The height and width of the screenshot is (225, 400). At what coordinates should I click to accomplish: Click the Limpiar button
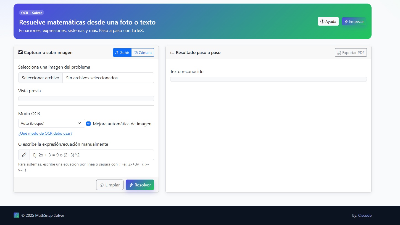tap(110, 185)
